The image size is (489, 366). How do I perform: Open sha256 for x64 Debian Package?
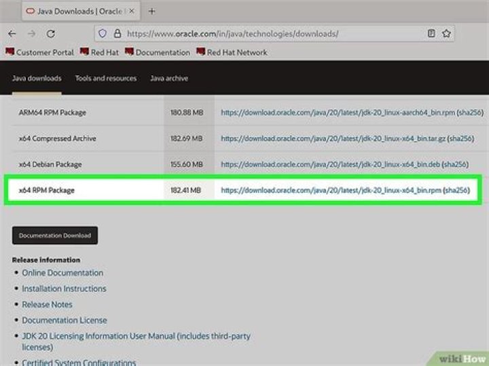[455, 164]
